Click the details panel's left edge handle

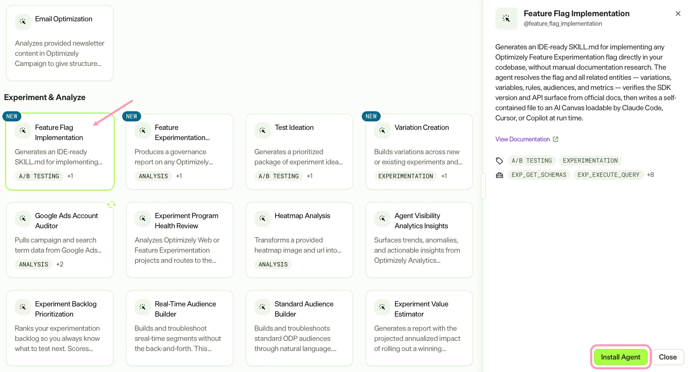point(484,186)
